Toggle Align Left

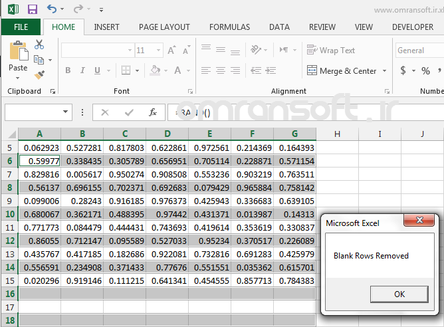(x=206, y=70)
